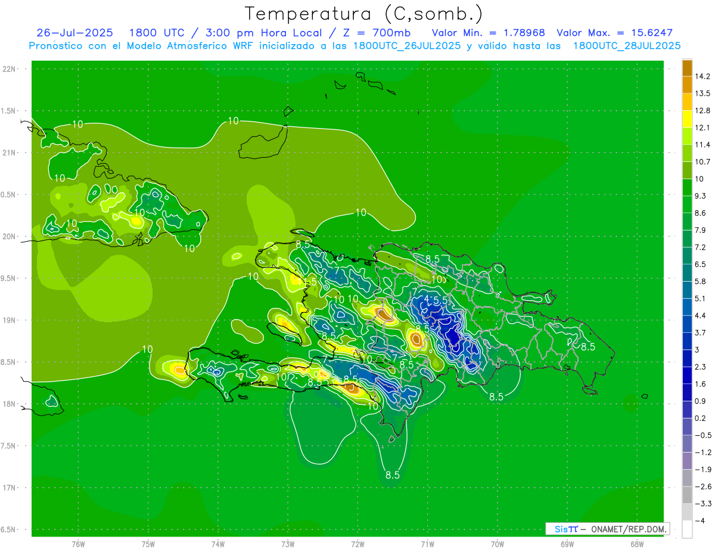The width and height of the screenshot is (715, 552).
Task: Click the legend value "2.3"
Action: pos(700,367)
